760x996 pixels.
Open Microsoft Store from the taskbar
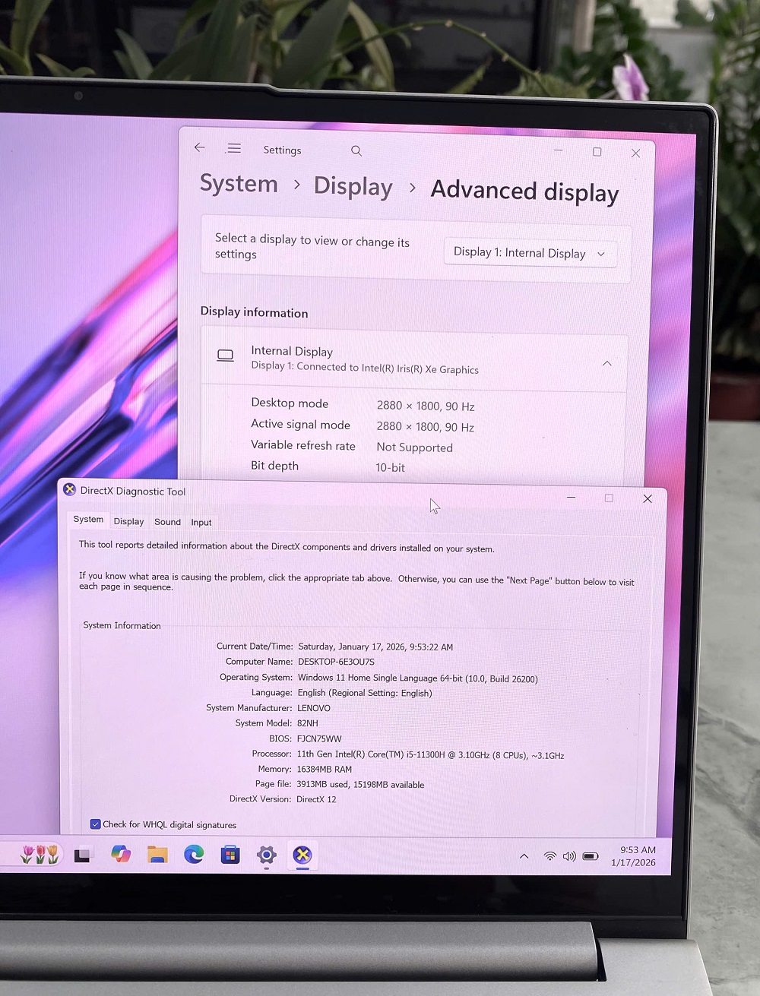pyautogui.click(x=230, y=855)
